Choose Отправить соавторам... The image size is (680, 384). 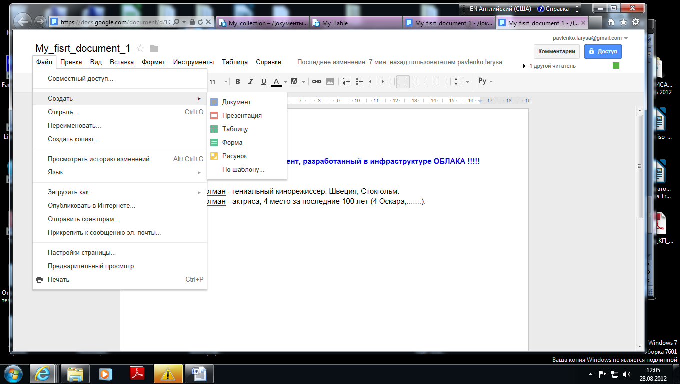click(x=120, y=219)
